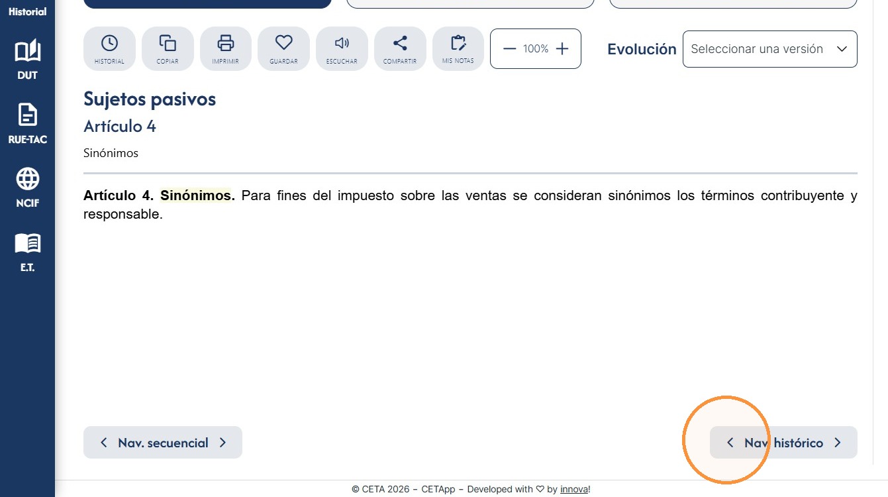Open E.T. book in sidebar
This screenshot has width=888, height=497.
(x=27, y=252)
